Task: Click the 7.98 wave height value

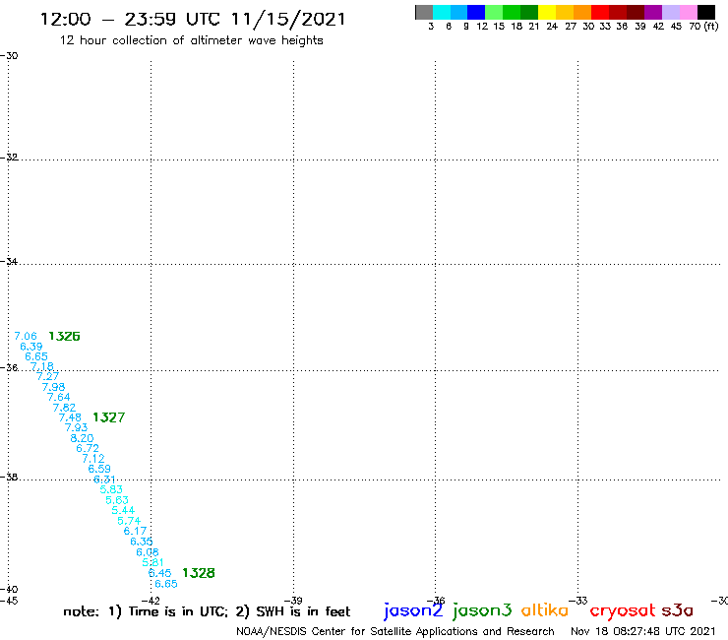Action: point(53,387)
